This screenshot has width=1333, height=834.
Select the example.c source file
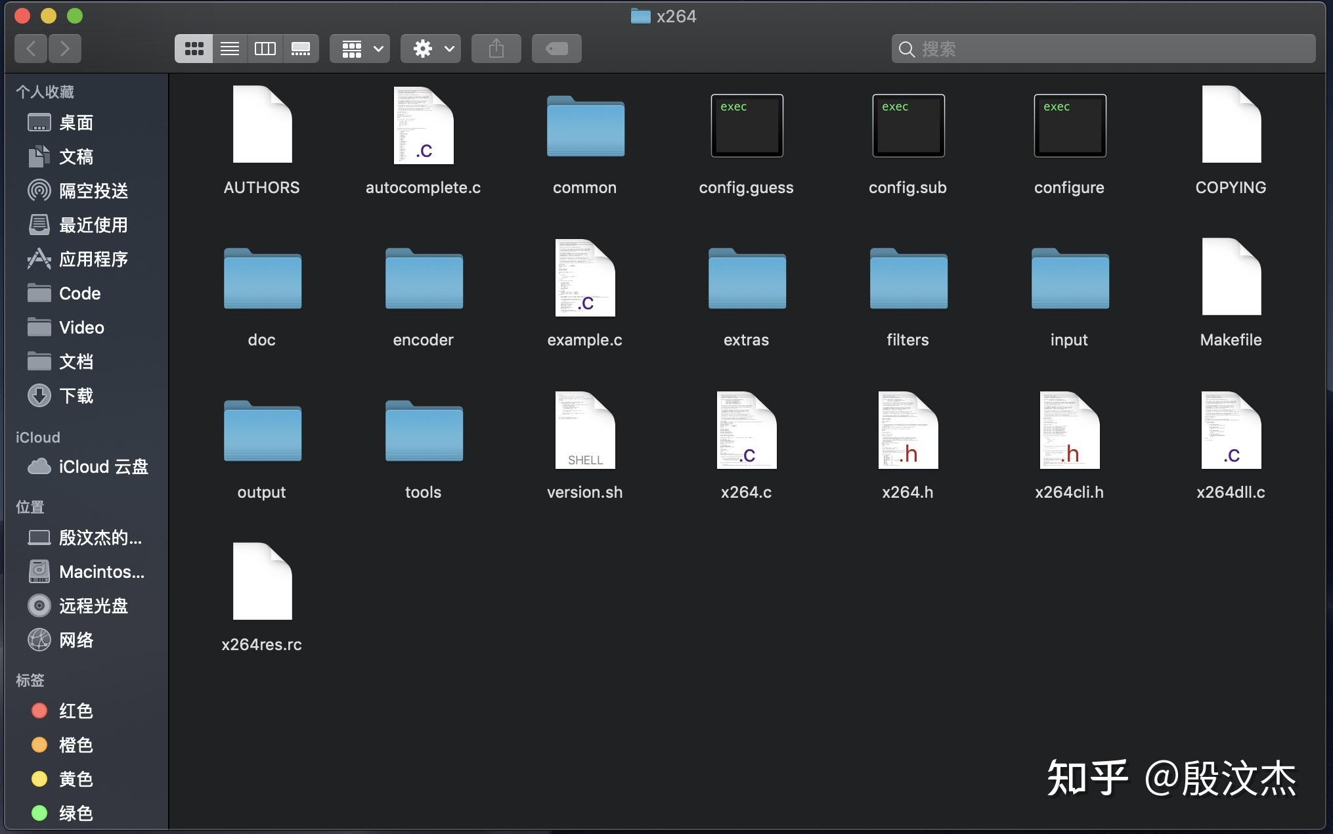click(x=584, y=278)
